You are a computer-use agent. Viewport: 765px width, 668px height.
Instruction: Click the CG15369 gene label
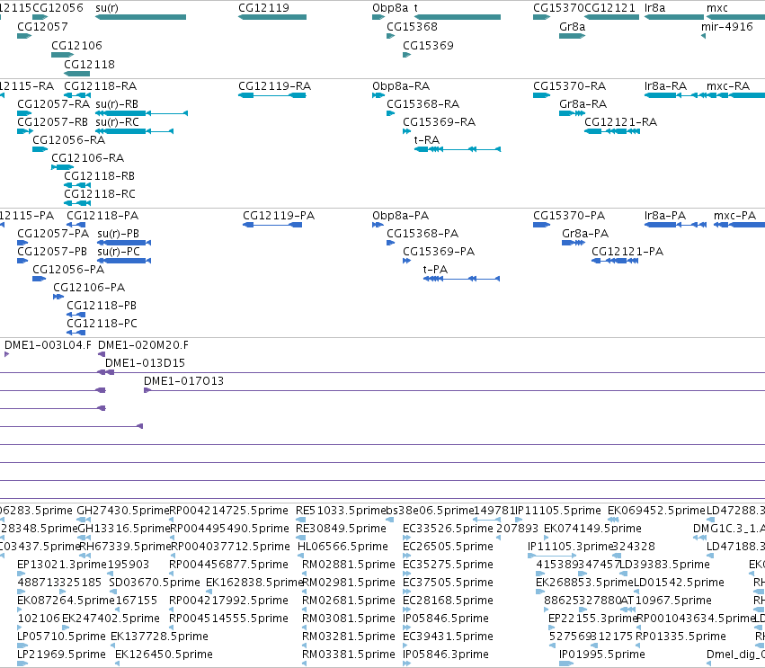(x=428, y=46)
